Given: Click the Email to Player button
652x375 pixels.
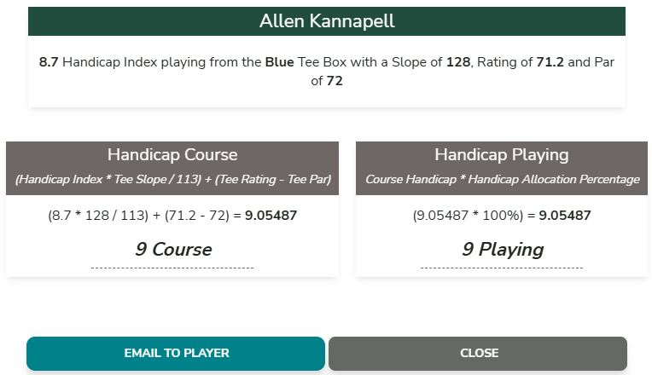Looking at the screenshot, I should pyautogui.click(x=176, y=353).
